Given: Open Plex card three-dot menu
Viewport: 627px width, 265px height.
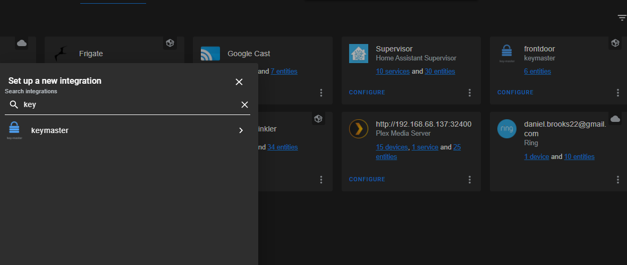Looking at the screenshot, I should pos(470,180).
